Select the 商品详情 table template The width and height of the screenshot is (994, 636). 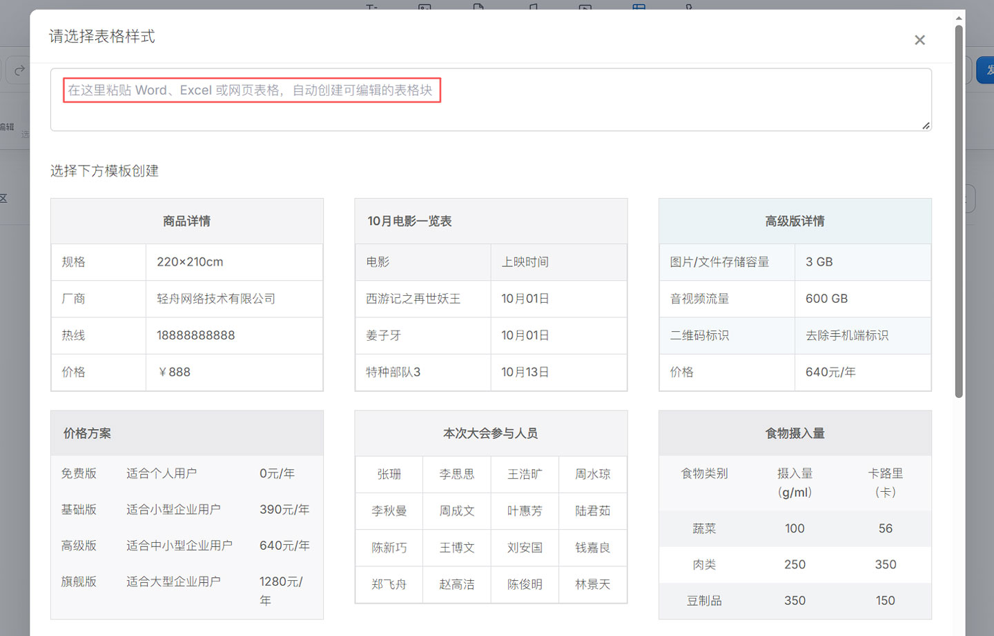[187, 295]
